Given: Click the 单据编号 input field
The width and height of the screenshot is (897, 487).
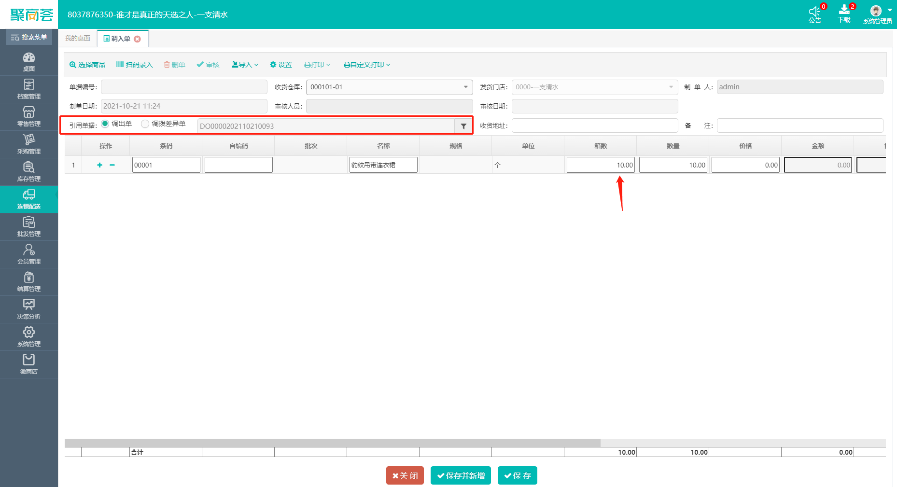Looking at the screenshot, I should click(x=184, y=87).
